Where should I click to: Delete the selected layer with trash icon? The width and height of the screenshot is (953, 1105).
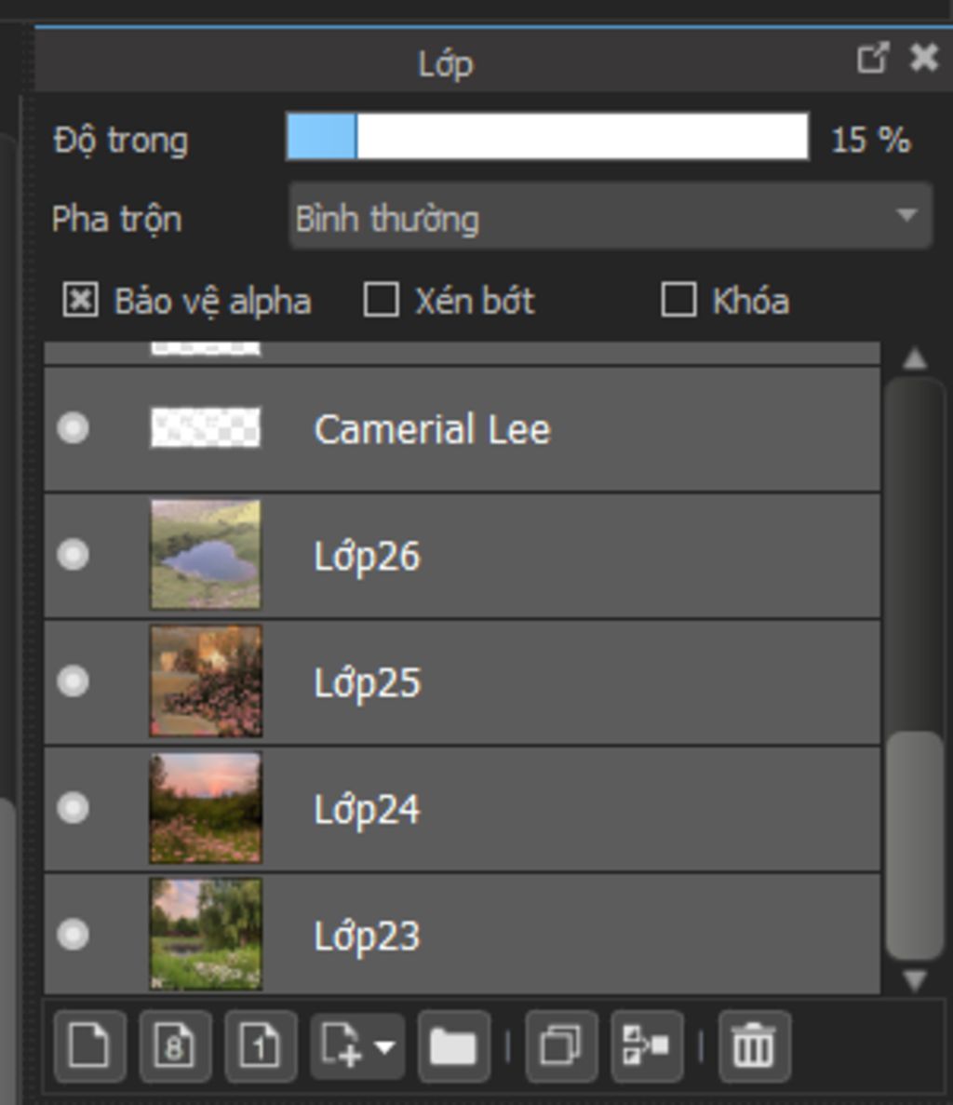pos(755,1045)
